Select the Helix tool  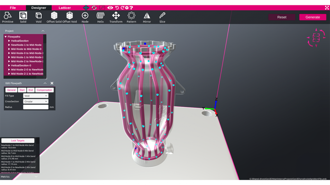coord(100,16)
